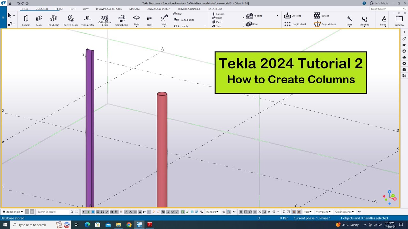Viewport: 408px width, 229px height.
Task: Toggle the blue square parts selection switch
Action: pos(93,212)
